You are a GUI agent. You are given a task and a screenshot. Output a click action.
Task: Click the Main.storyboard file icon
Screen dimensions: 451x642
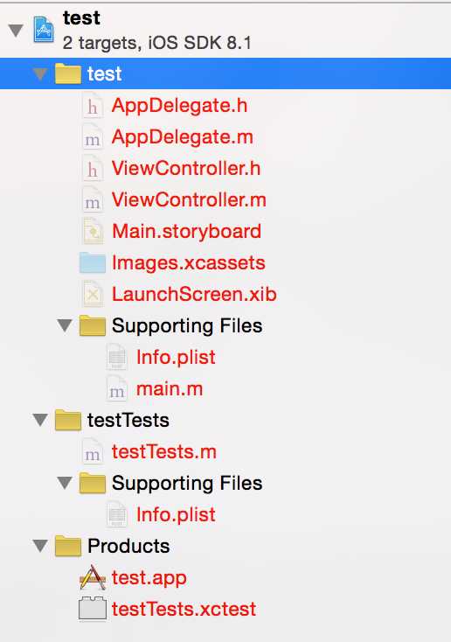[93, 232]
